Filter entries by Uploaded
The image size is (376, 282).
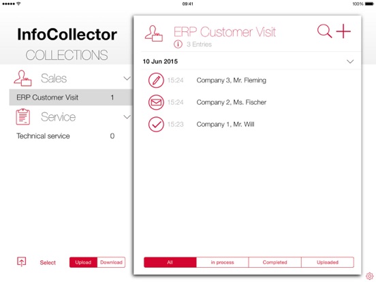328,262
